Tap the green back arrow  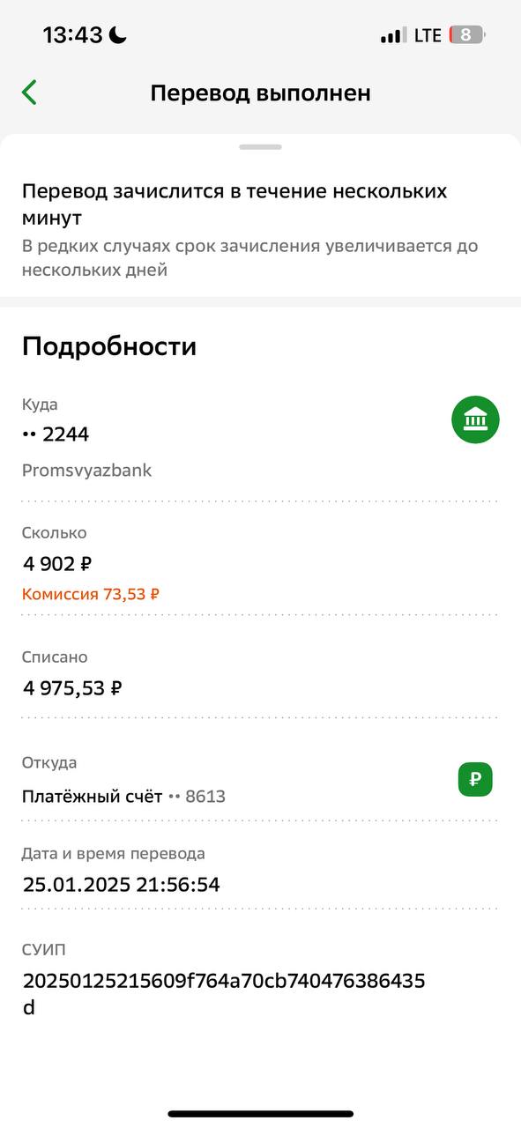point(29,93)
